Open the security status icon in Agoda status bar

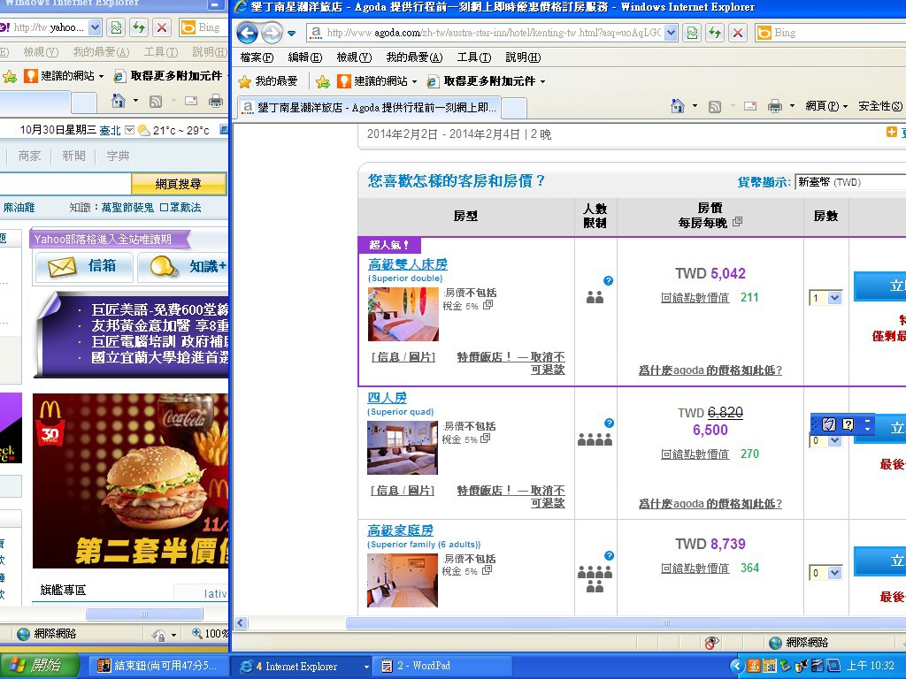click(x=712, y=643)
